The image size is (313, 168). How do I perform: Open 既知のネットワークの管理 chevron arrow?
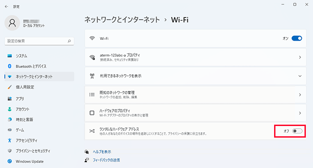click(300, 95)
